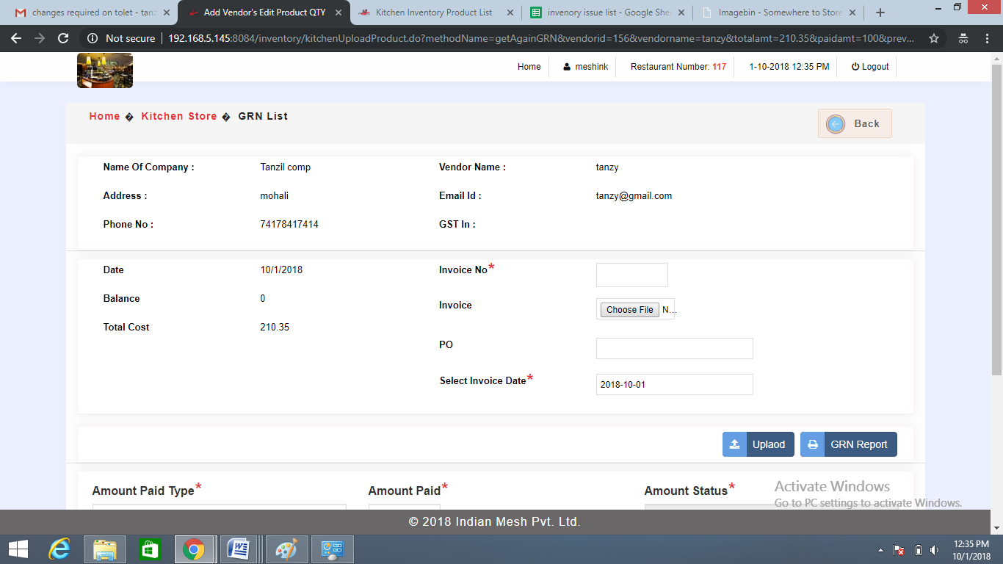The image size is (1003, 564).
Task: Open the Windows Store taskbar icon
Action: click(x=150, y=549)
